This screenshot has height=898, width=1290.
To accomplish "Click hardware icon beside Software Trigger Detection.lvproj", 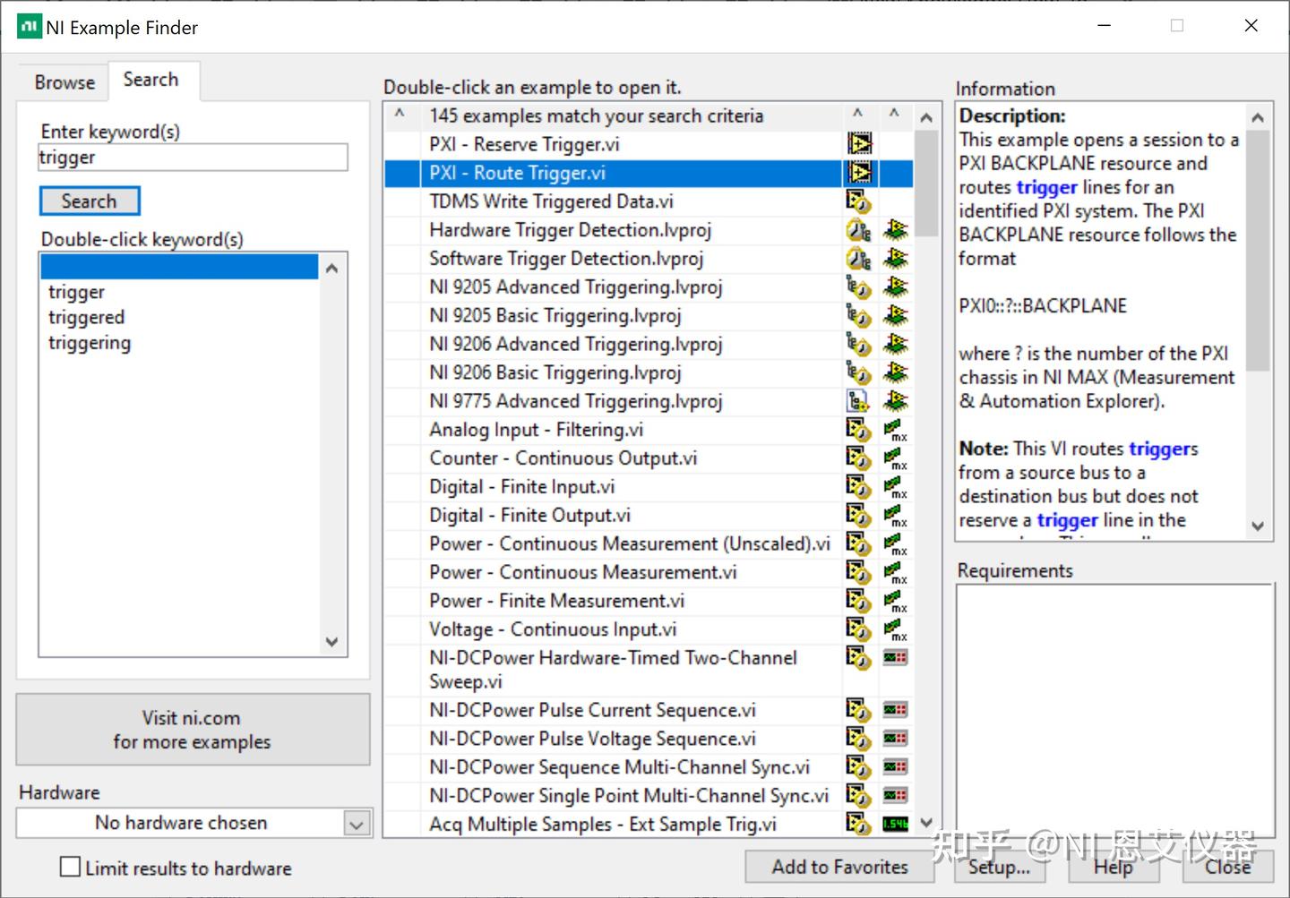I will (895, 259).
